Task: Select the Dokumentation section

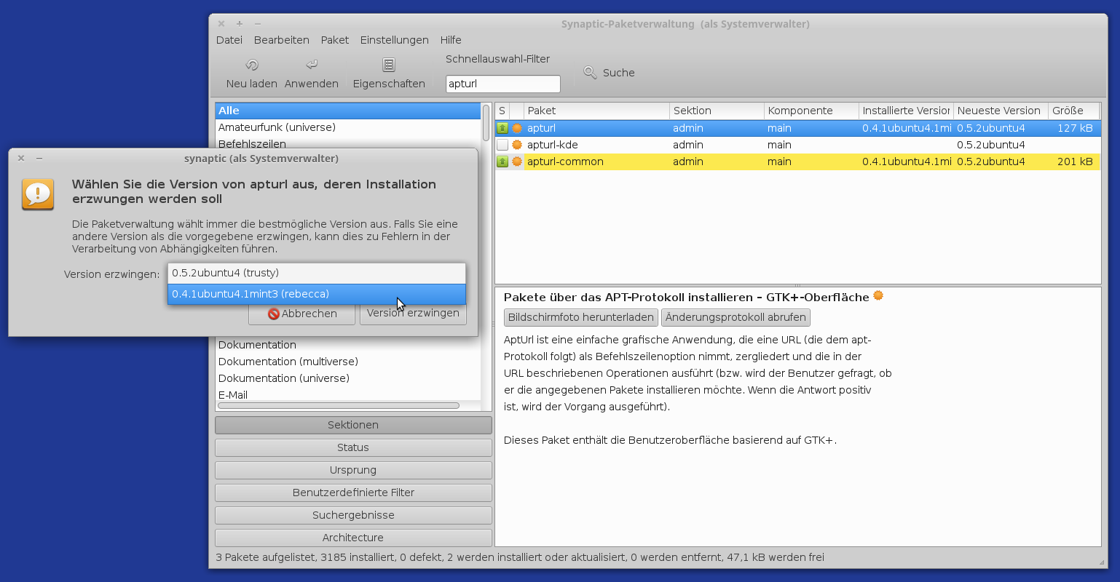Action: tap(348, 345)
